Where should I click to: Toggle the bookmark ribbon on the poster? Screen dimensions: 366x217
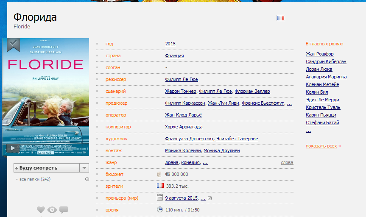[13, 45]
